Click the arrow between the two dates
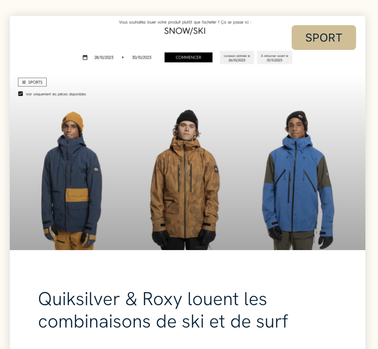Screen dimensions: 378x349 123,57
